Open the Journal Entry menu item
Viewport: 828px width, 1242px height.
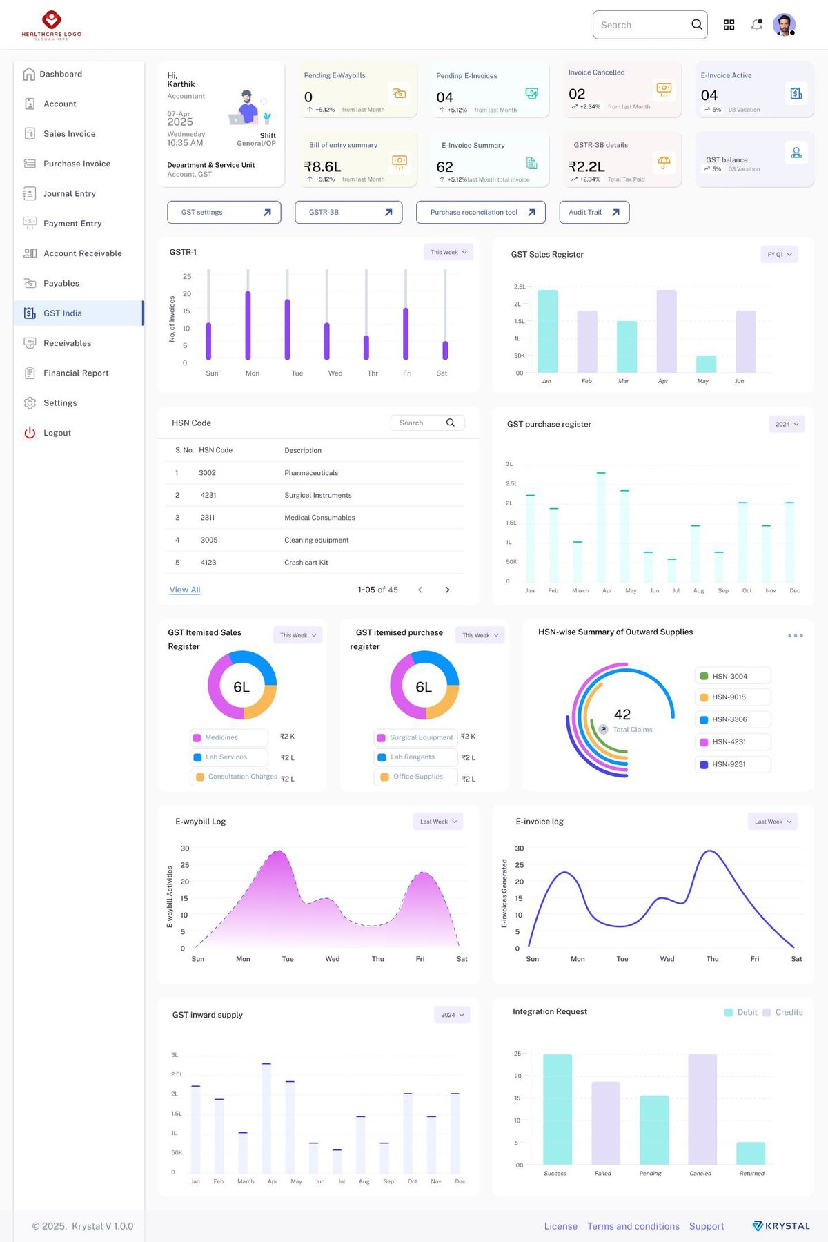tap(79, 193)
